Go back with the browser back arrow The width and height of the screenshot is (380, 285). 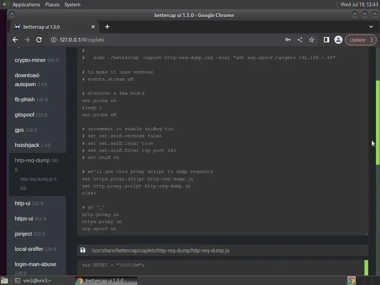[x=15, y=40]
